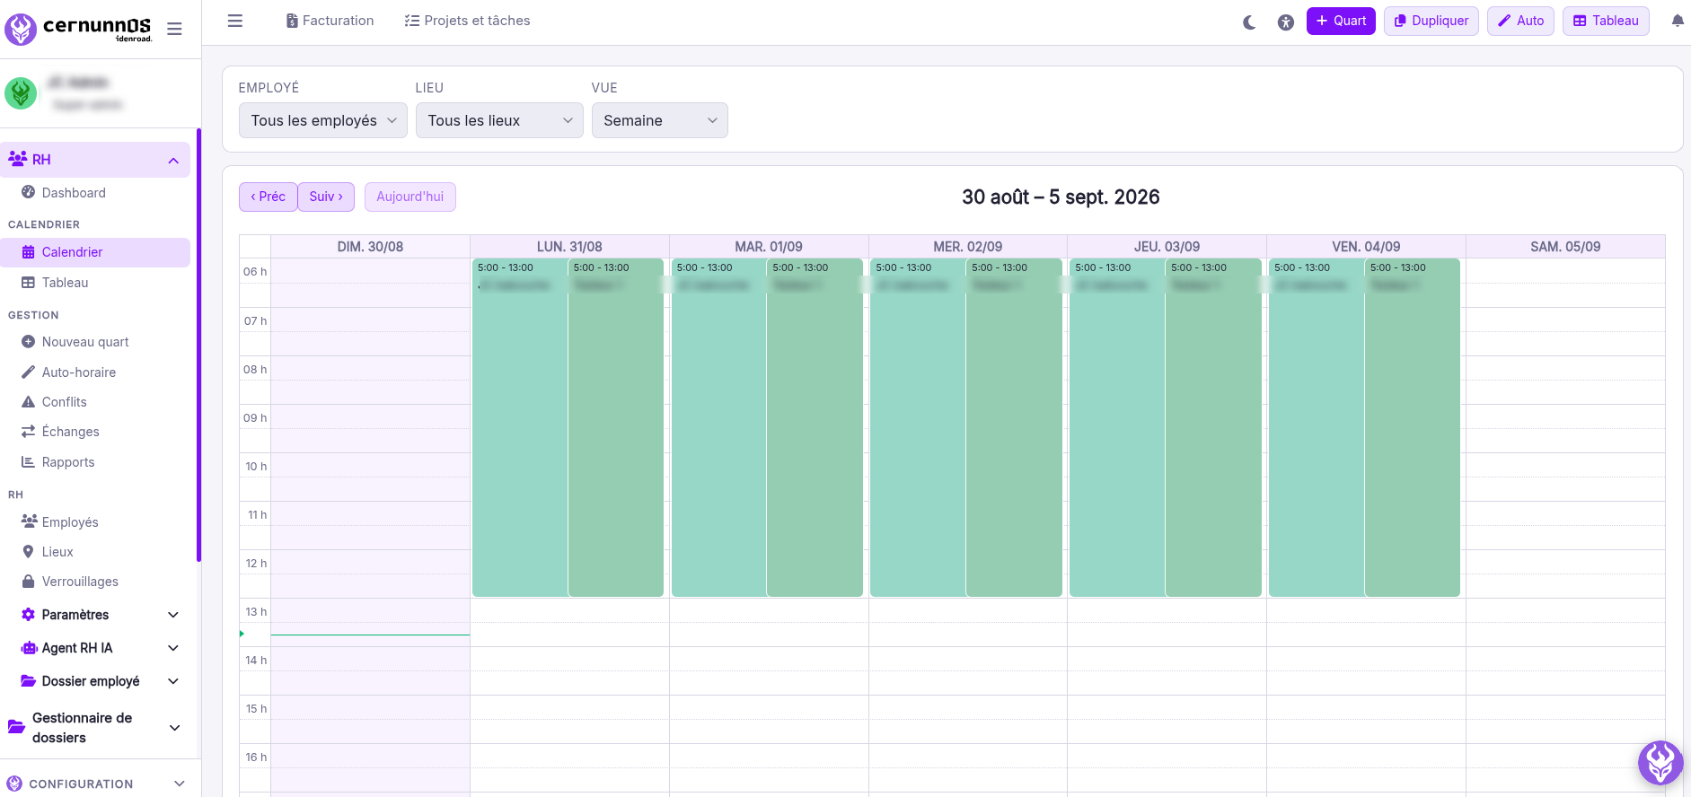Open notifications bell icon
Screen dimensions: 1691x797
pos(1678,21)
